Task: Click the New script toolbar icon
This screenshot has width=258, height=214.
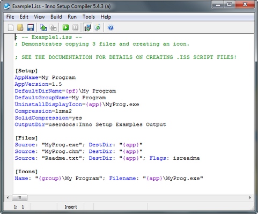Action: click(11, 27)
